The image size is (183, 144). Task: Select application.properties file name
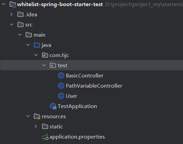(77, 137)
